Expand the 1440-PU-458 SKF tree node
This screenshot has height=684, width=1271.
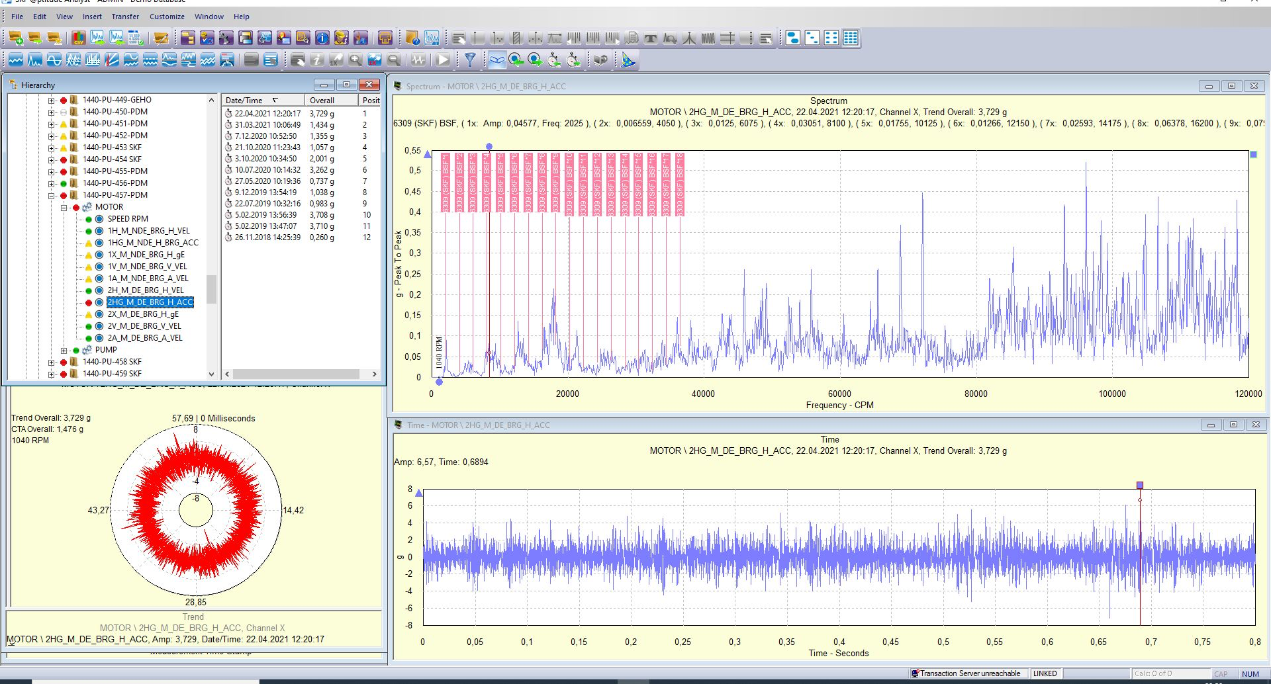tap(51, 363)
